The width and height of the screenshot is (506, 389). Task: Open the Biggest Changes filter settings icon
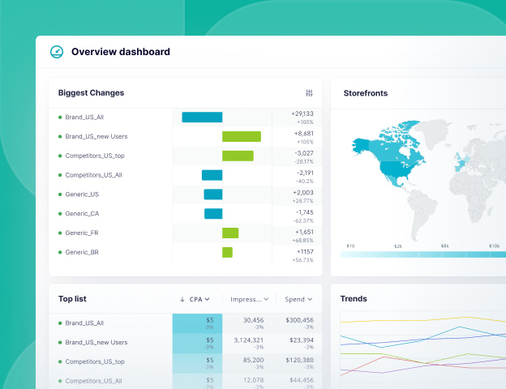coord(309,93)
